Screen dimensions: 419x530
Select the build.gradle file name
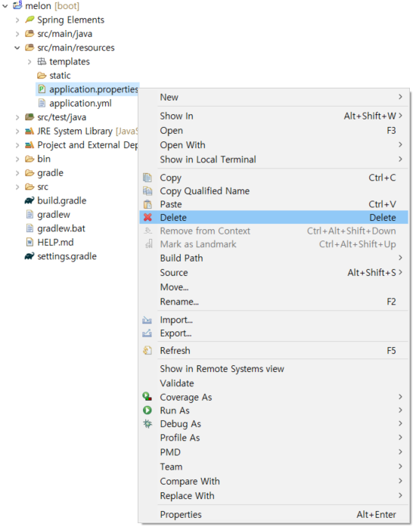(61, 201)
